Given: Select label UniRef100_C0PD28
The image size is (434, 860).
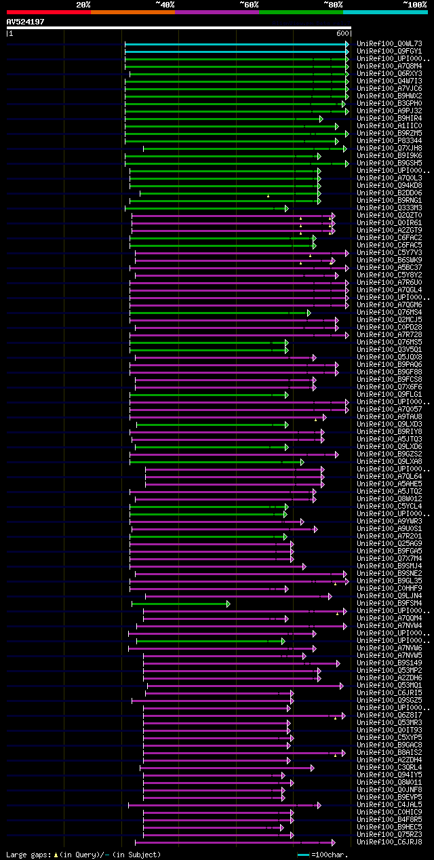Looking at the screenshot, I should 389,328.
